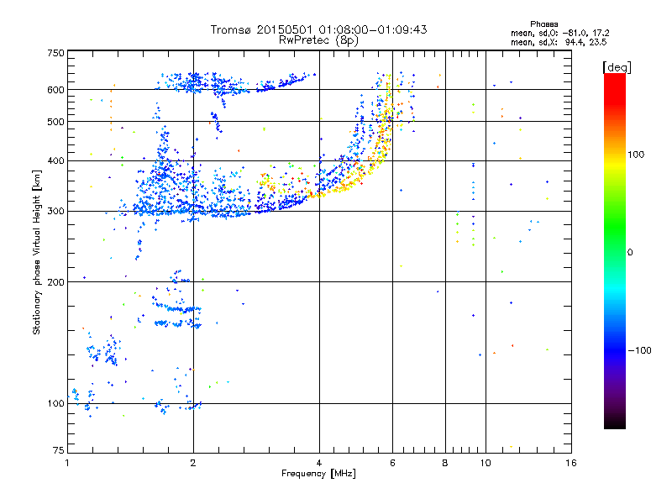Click 'mean, sd,X: 94.4, 23.5' statistic
Image resolution: width=672 pixels, height=504 pixels.
[x=559, y=42]
